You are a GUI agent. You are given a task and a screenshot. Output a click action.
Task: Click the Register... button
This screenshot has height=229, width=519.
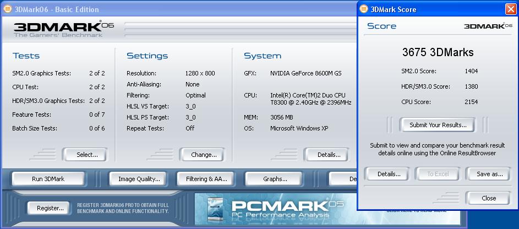point(49,208)
